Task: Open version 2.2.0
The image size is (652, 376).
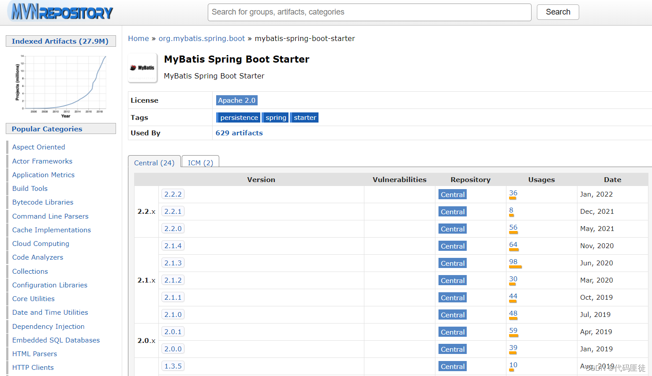Action: point(173,228)
